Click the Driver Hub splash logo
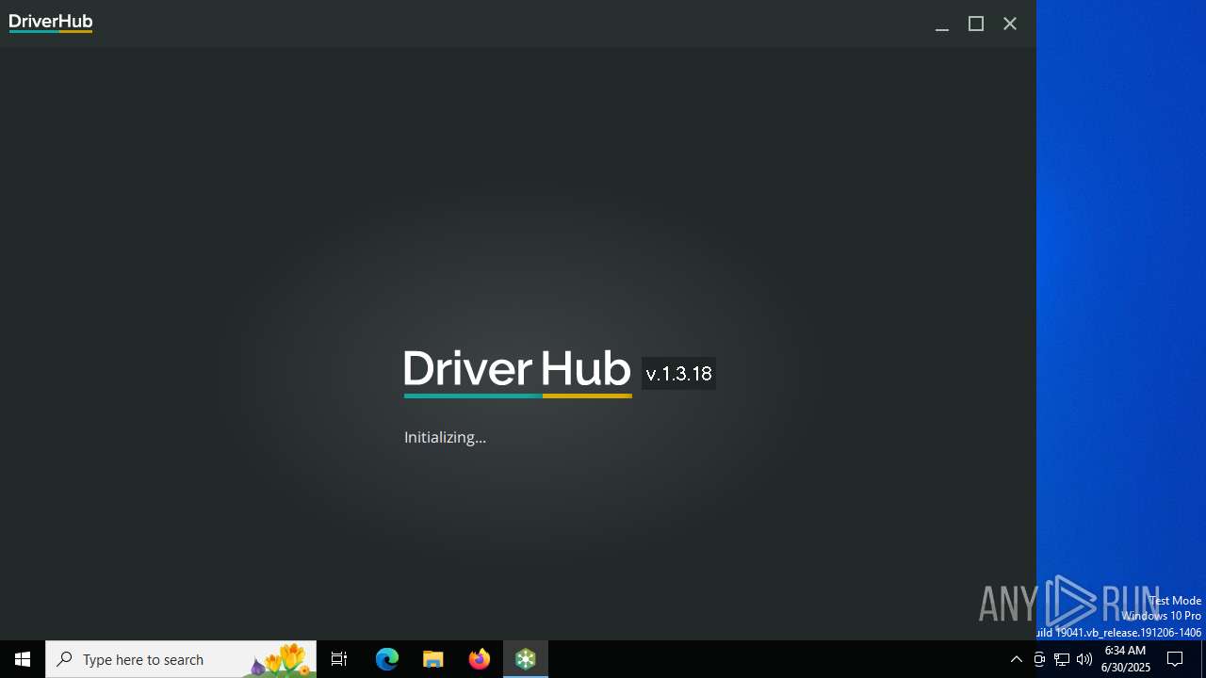 517,374
